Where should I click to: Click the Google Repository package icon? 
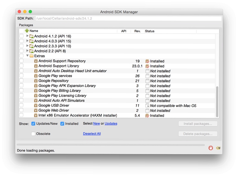(36, 81)
